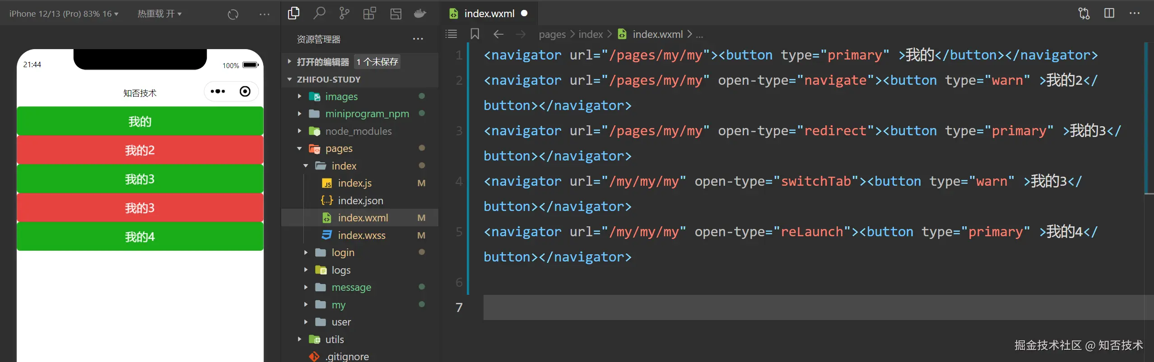Viewport: 1154px width, 362px height.
Task: Click the bookmark icon in editor toolbar
Action: coord(475,34)
